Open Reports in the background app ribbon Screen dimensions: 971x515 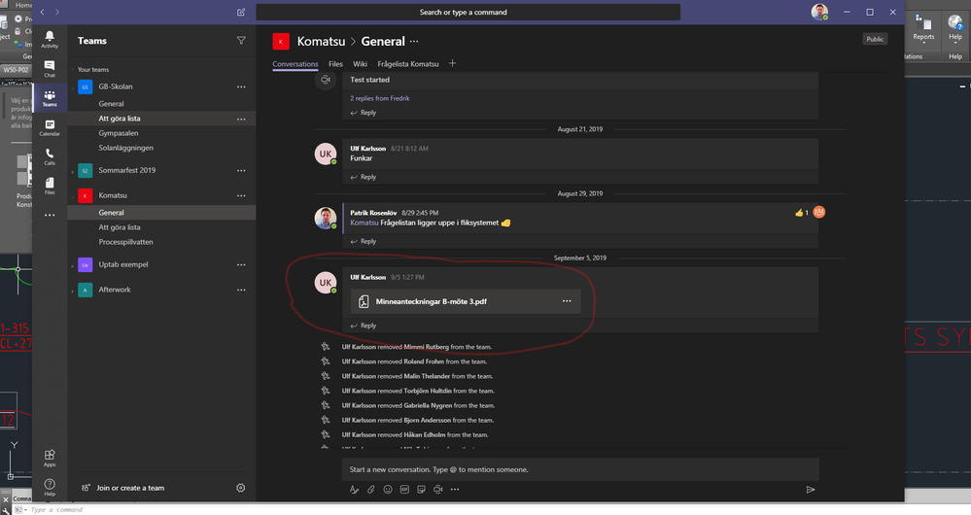point(923,29)
